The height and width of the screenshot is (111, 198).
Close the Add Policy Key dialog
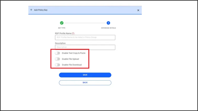tap(138, 10)
